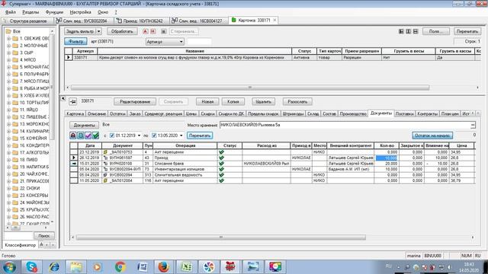
Task: Click green status checkmark in Списание брака row
Action: point(221,164)
